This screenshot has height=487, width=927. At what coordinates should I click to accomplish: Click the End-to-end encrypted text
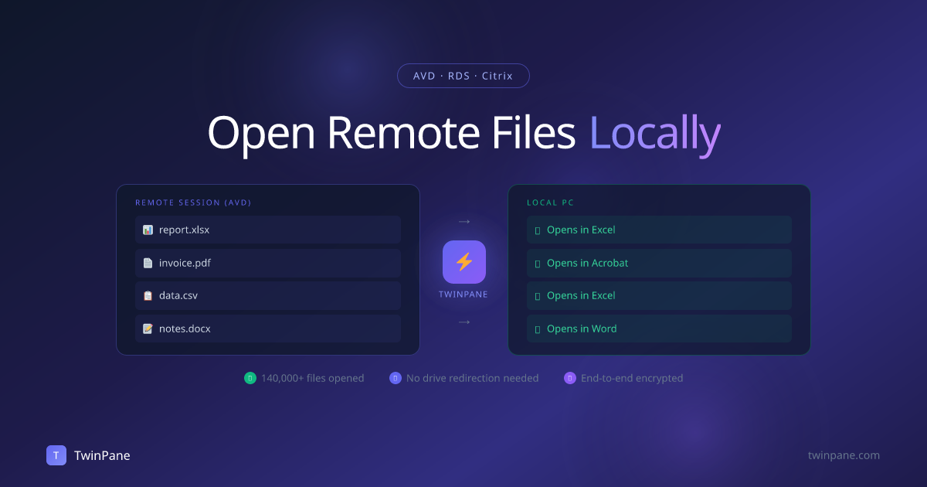point(632,378)
